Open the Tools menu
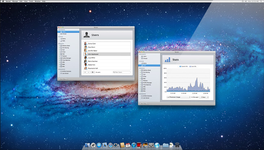 pyautogui.click(x=31, y=1)
